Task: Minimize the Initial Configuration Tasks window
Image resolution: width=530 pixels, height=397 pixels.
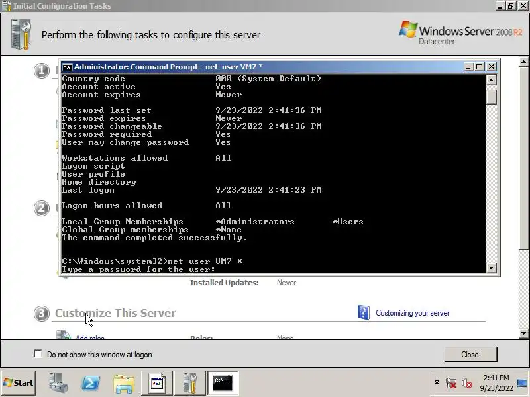Action: [501, 6]
